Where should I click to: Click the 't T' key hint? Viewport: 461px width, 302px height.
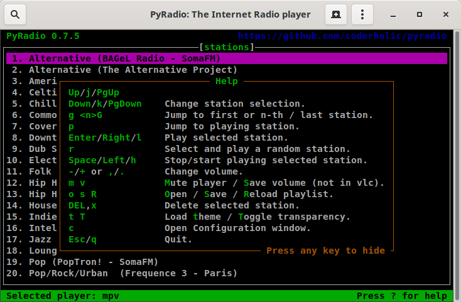(x=77, y=217)
